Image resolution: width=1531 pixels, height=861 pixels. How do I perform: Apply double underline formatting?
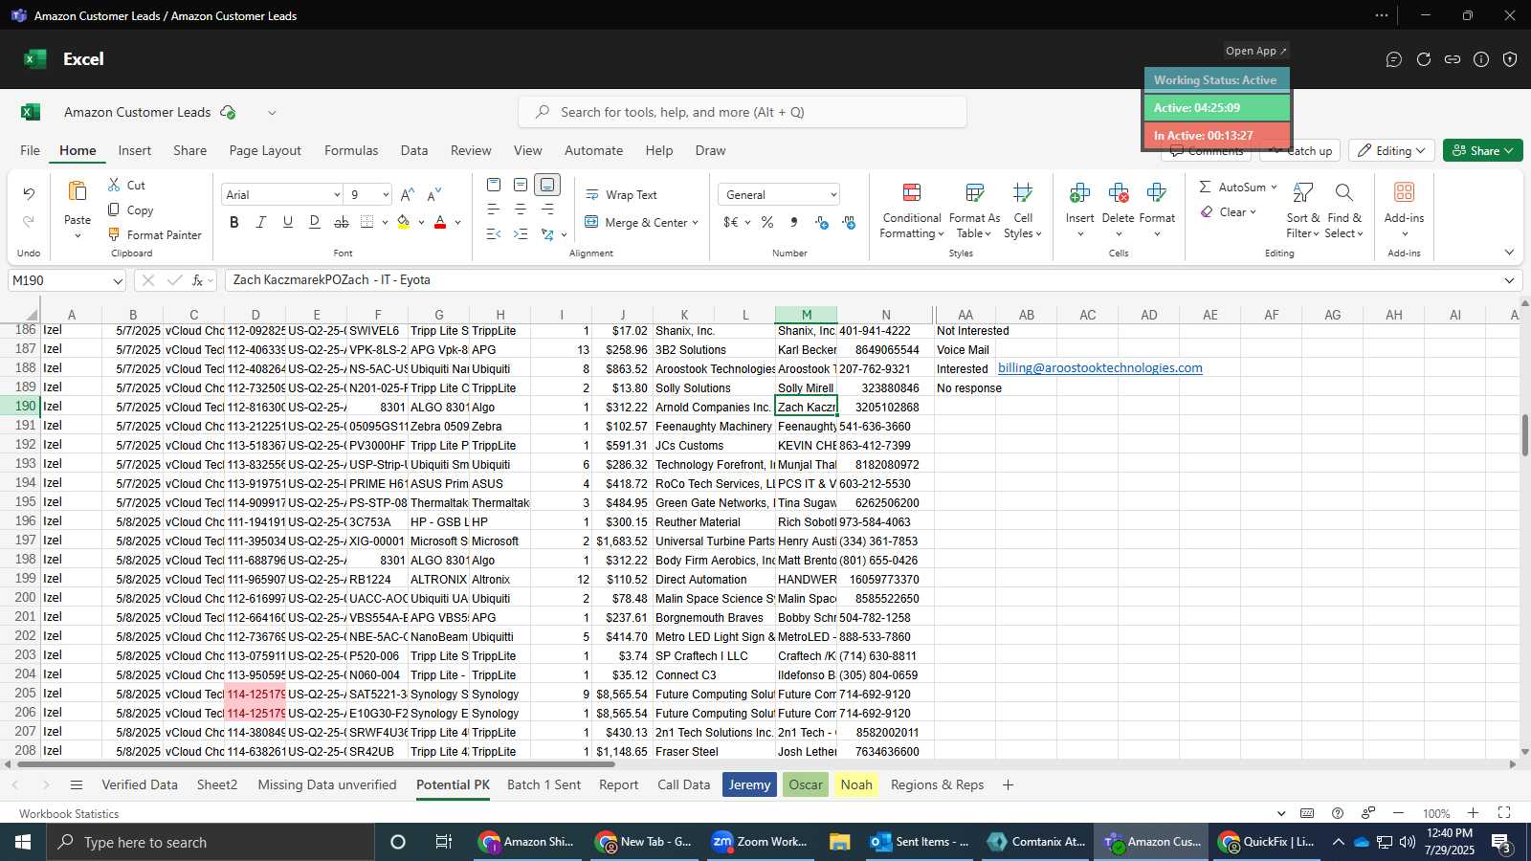tap(315, 222)
